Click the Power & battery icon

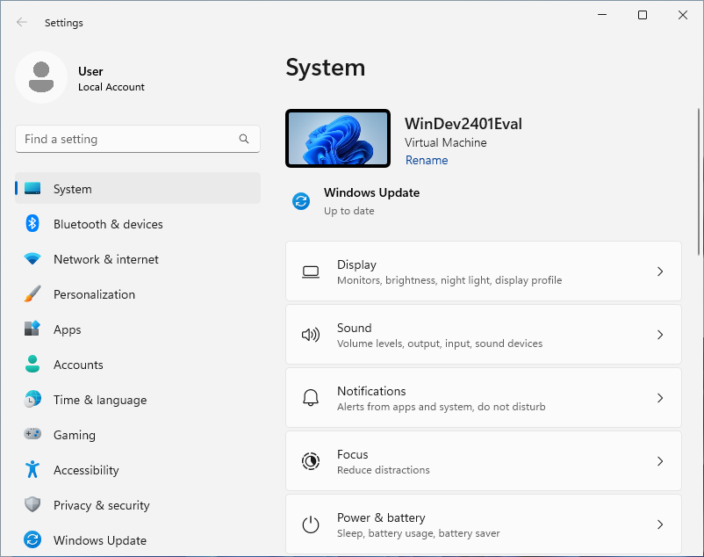click(x=311, y=524)
